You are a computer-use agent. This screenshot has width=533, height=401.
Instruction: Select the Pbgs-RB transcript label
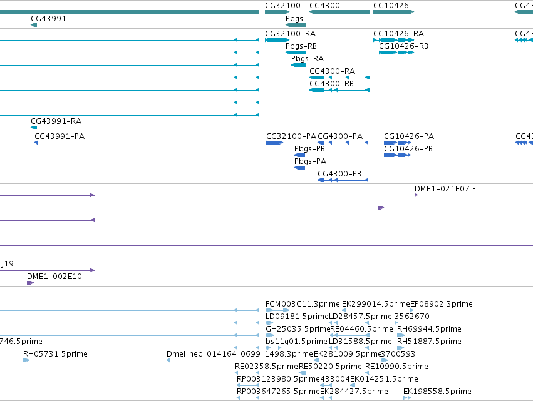(x=301, y=46)
